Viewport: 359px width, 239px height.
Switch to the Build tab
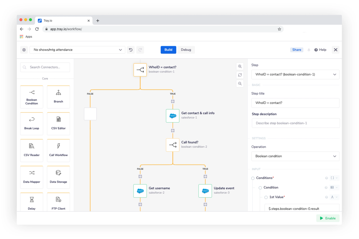pos(168,50)
